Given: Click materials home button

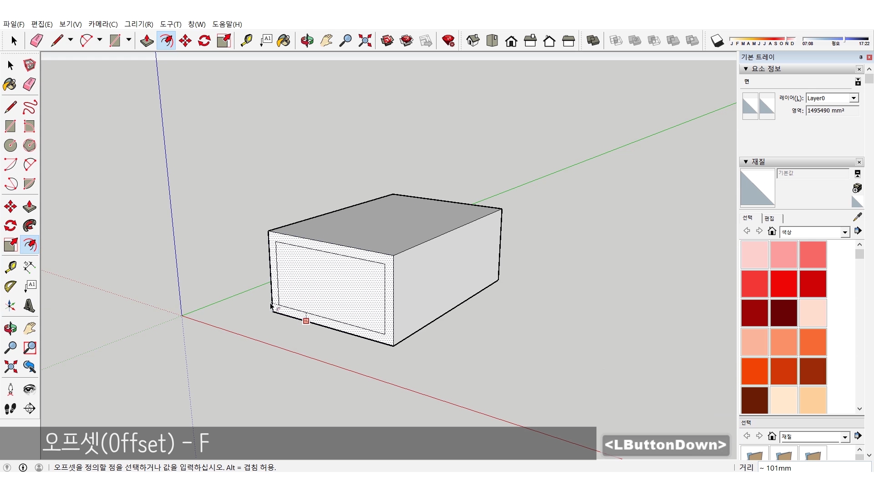Looking at the screenshot, I should point(772,231).
